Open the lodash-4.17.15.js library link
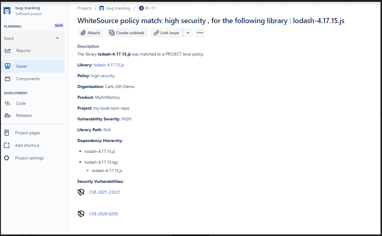 pyautogui.click(x=109, y=65)
